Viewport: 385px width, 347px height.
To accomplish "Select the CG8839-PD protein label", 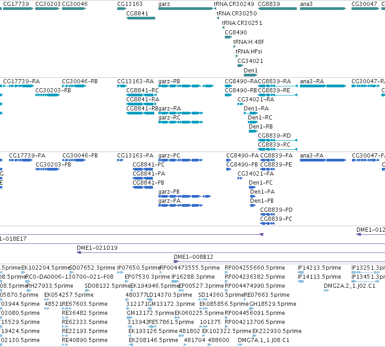I will pyautogui.click(x=276, y=210).
